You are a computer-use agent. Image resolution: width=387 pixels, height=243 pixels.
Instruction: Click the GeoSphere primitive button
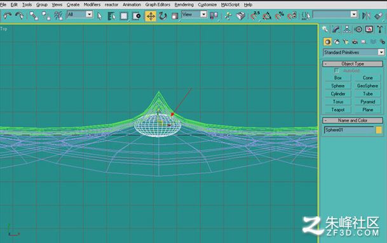tap(367, 86)
